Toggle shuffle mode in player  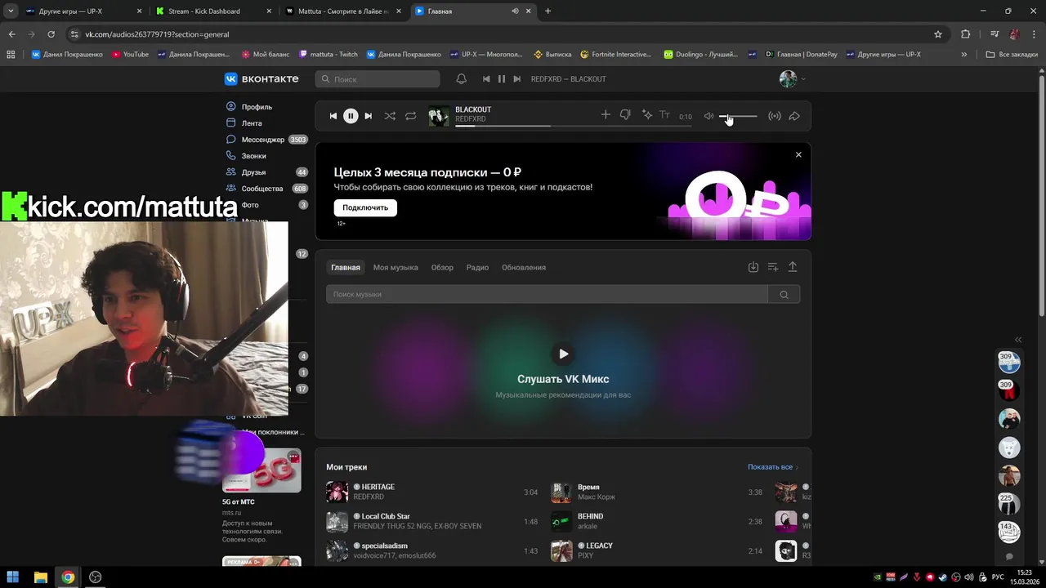click(390, 116)
